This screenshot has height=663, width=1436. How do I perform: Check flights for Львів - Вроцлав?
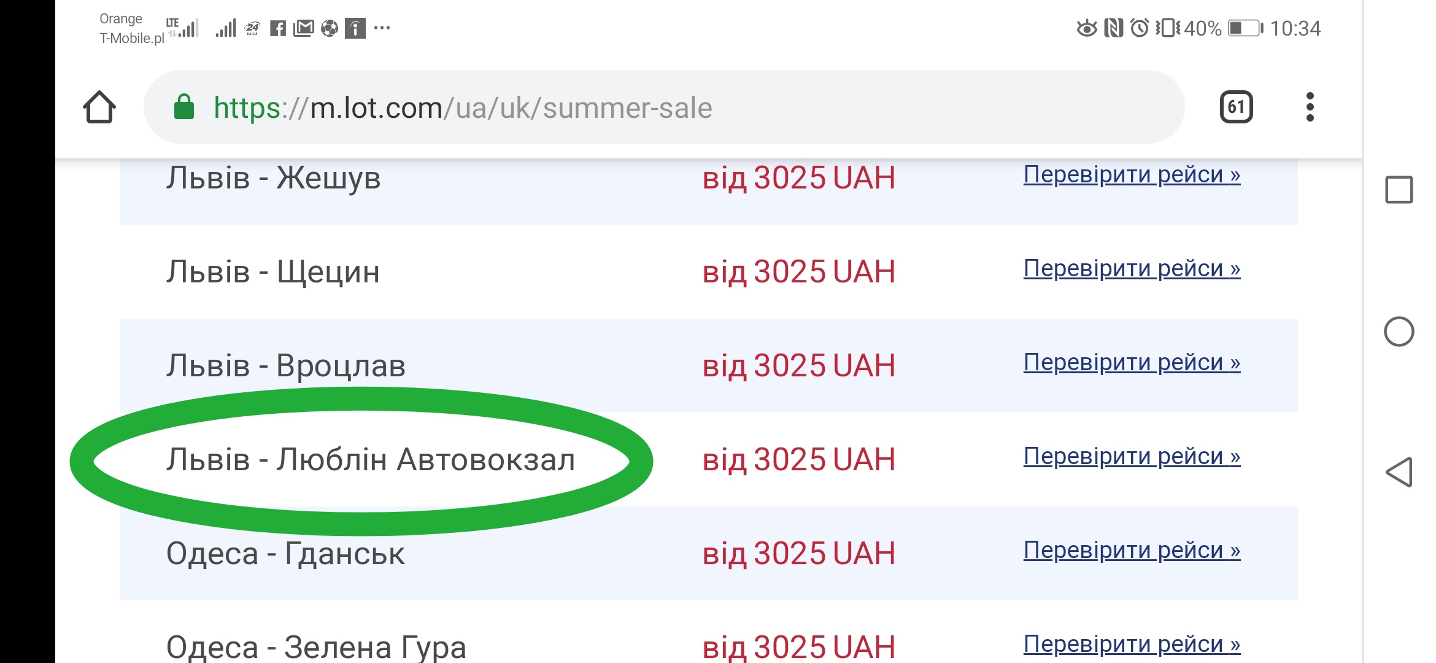point(1132,363)
